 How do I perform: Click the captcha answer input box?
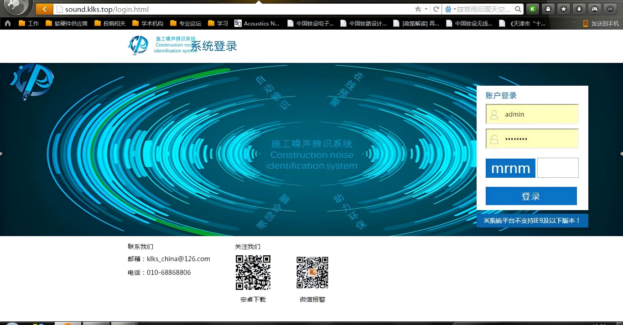click(558, 168)
